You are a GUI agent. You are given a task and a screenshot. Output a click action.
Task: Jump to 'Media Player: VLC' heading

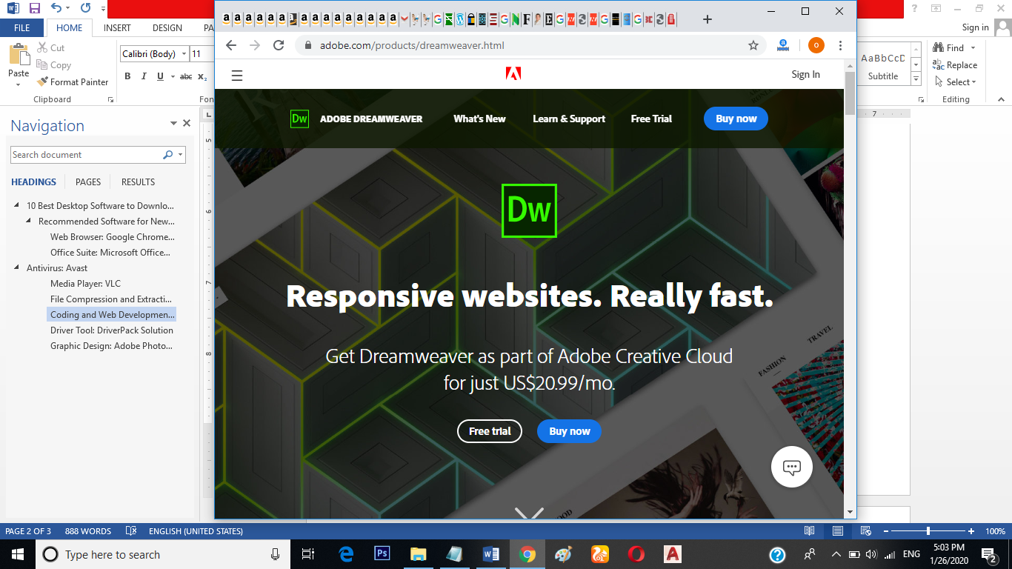click(x=85, y=284)
